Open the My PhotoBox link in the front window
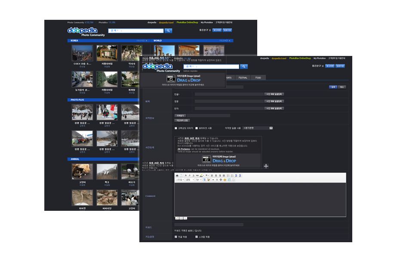The height and width of the screenshot is (262, 397). (320, 58)
